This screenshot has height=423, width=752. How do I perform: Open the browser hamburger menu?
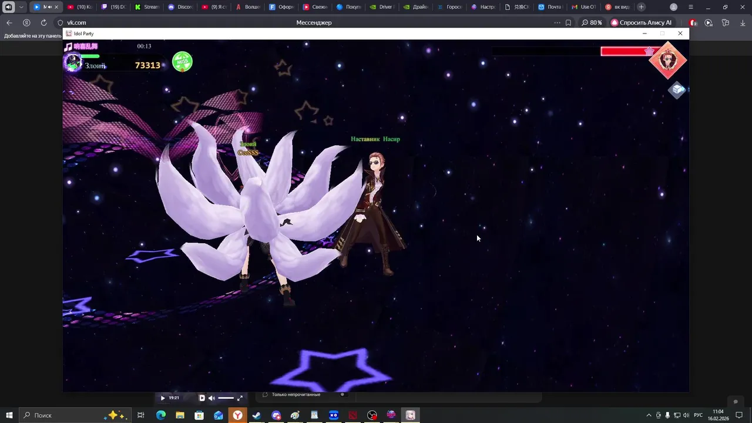pos(691,7)
